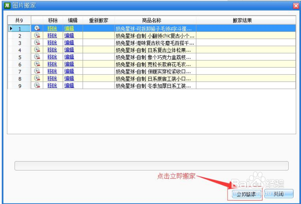
Task: Remove item 4 via 移除 link
Action: pos(52,50)
